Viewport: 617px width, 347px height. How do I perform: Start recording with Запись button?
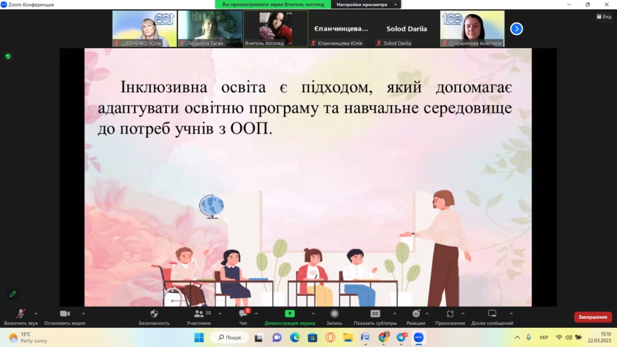[x=334, y=314]
